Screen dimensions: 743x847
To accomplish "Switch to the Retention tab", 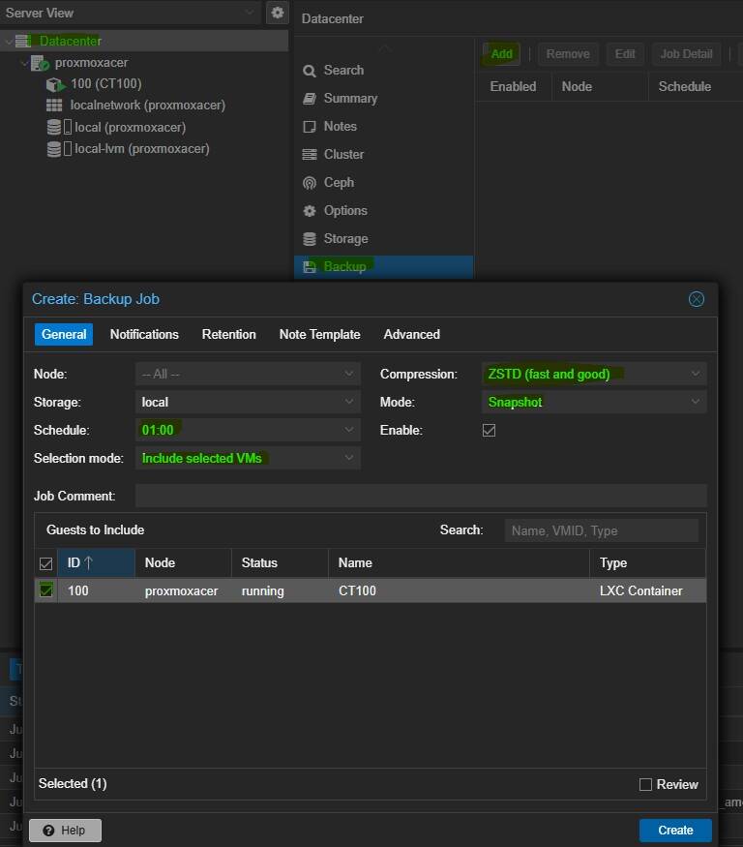I will pyautogui.click(x=229, y=334).
